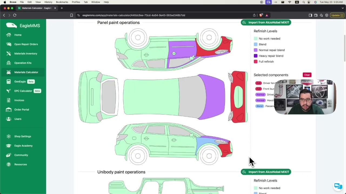Image resolution: width=346 pixels, height=194 pixels.
Task: Open macOS Control Center
Action: pos(309,2)
